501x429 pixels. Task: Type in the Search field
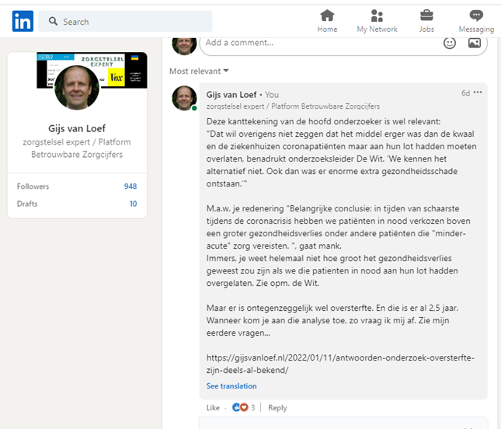(132, 22)
